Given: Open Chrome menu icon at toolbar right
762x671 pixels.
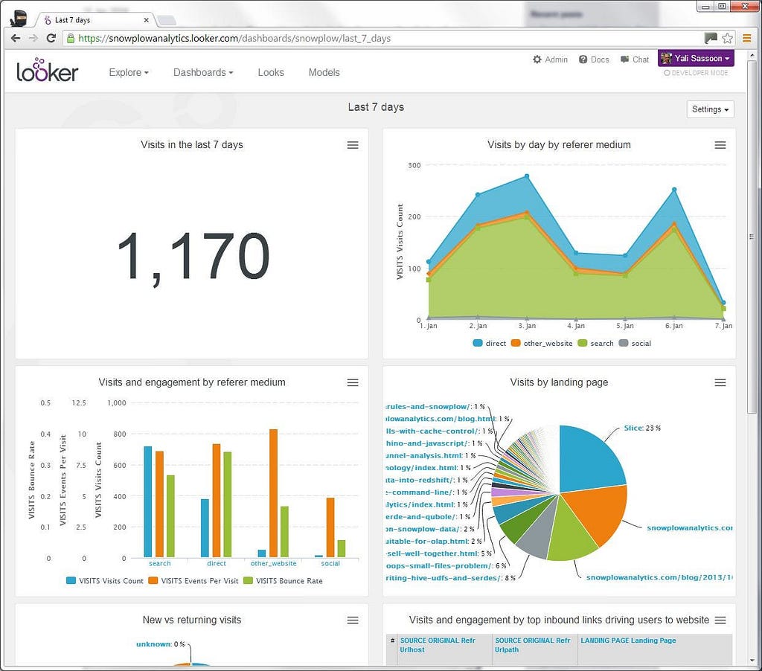Looking at the screenshot, I should point(747,38).
